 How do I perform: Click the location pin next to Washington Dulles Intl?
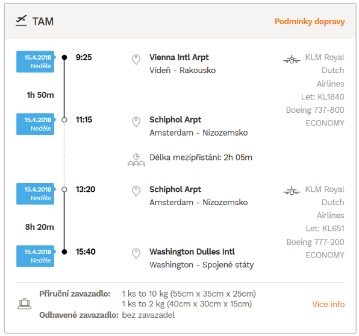(136, 254)
